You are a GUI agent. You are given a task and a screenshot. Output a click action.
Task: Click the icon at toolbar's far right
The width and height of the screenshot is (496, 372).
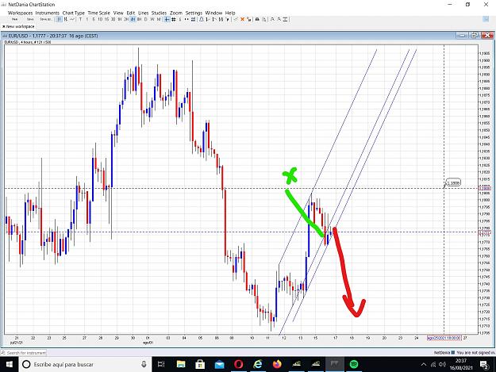point(486,19)
